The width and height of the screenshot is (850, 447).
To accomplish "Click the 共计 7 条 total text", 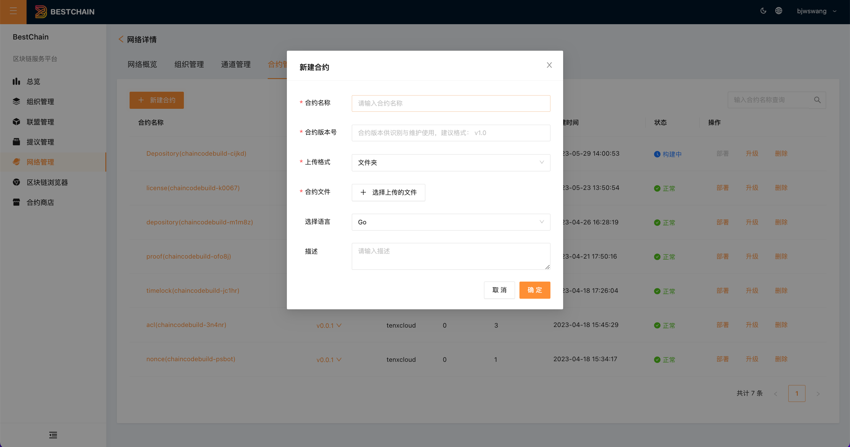I will point(750,393).
